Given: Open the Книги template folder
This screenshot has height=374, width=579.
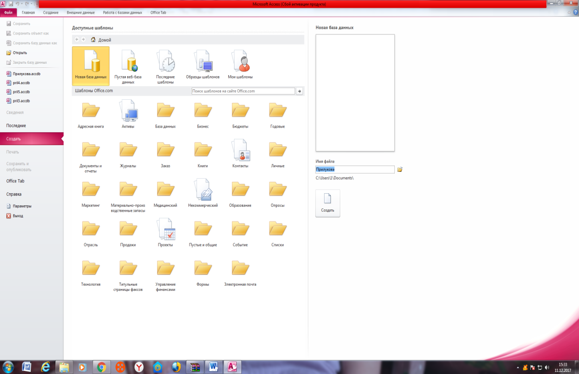Looking at the screenshot, I should (203, 155).
